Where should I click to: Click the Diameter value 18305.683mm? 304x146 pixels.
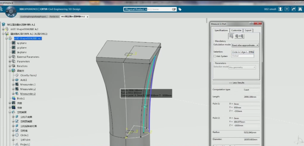(x=251, y=140)
